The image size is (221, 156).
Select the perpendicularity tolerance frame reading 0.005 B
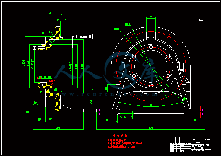click(x=83, y=36)
